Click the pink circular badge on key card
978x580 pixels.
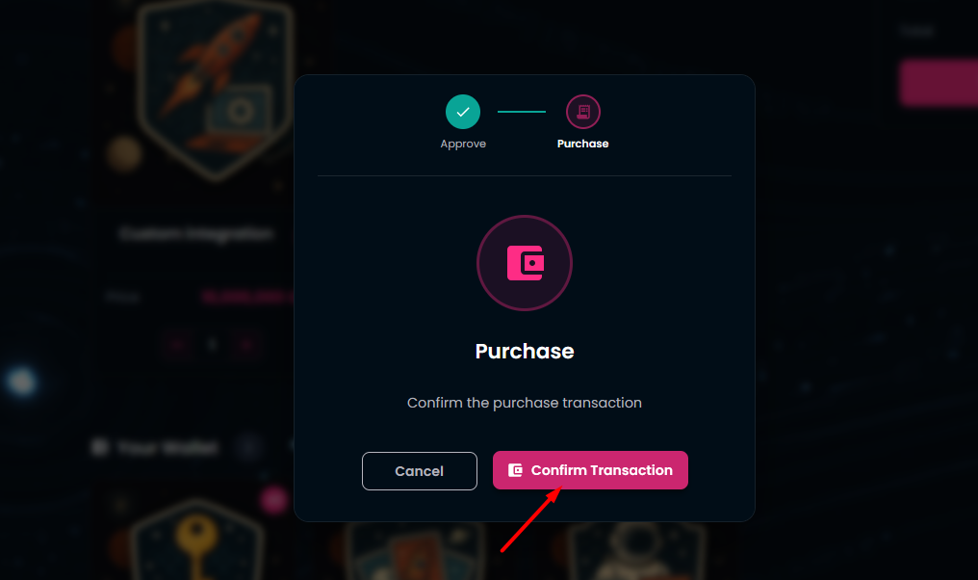(x=274, y=498)
